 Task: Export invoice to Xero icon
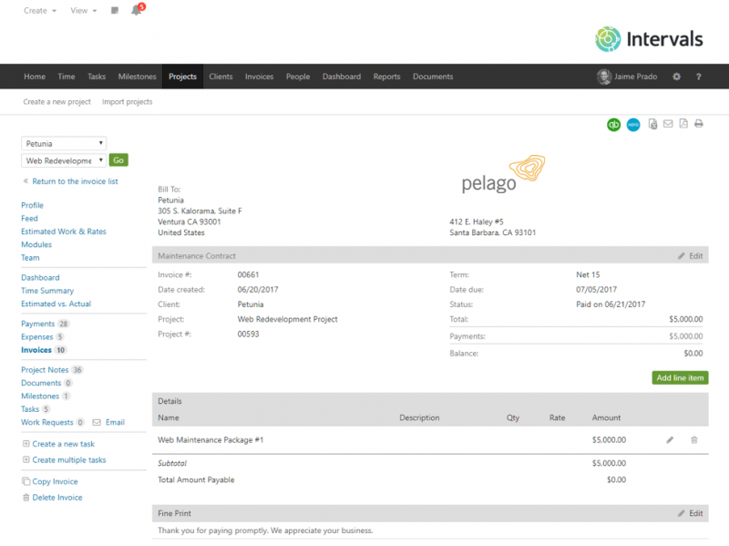tap(633, 125)
